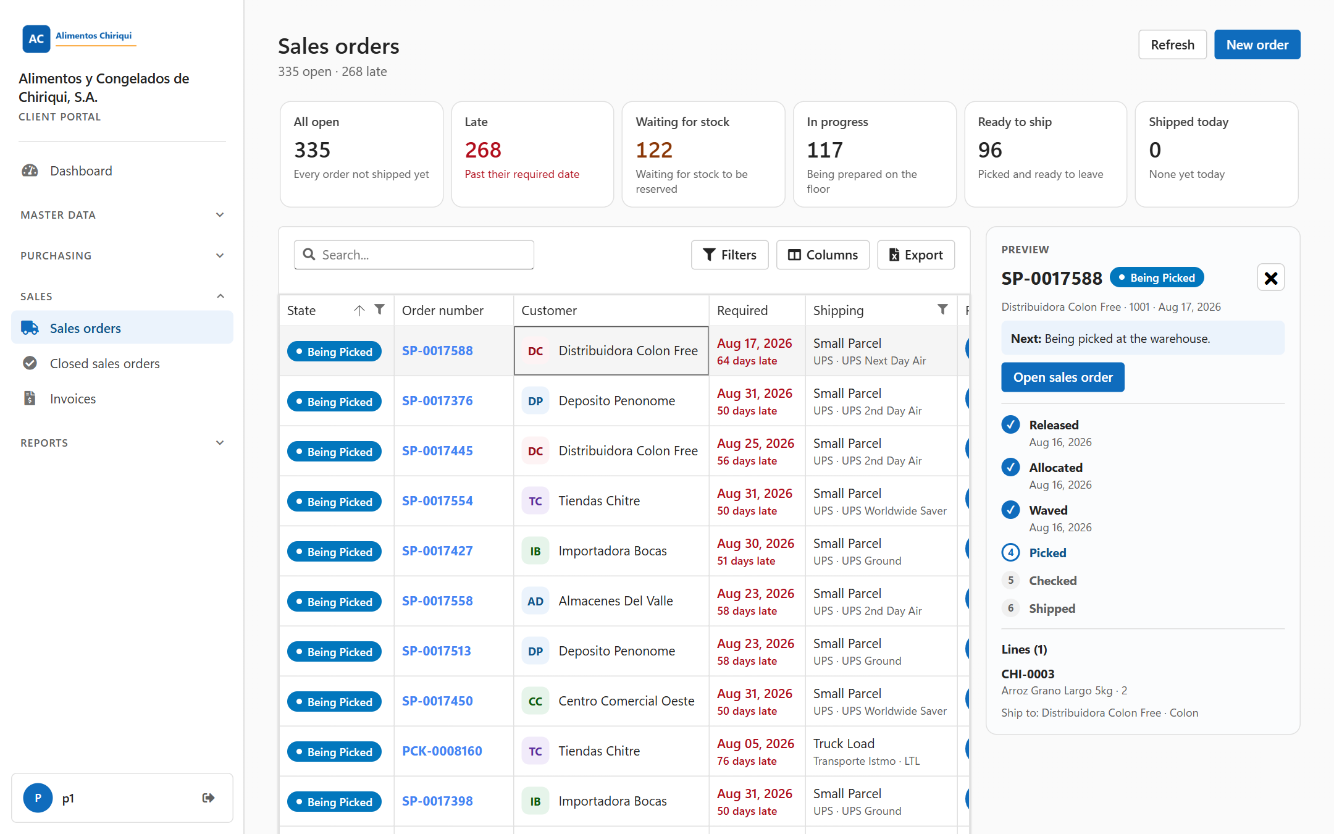
Task: Expand the Master Data section
Action: tap(122, 215)
